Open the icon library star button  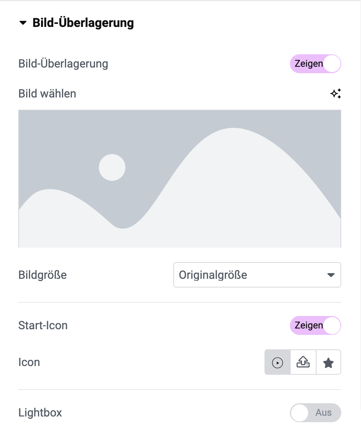click(x=328, y=362)
